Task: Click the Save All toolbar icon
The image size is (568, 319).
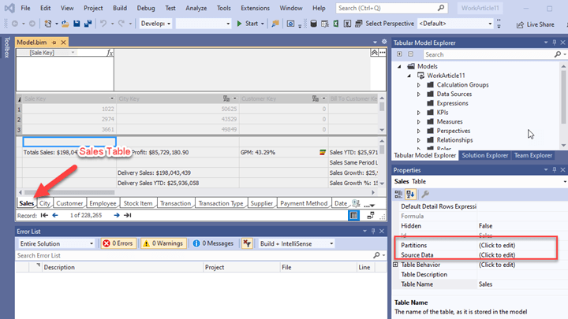Action: (88, 24)
